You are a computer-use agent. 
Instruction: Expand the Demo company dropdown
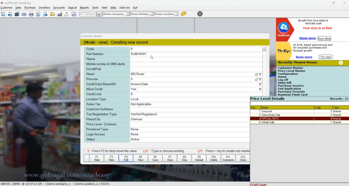pyautogui.click(x=127, y=14)
